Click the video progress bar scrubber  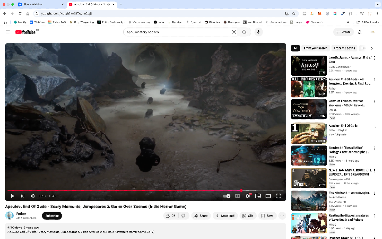pos(241,190)
